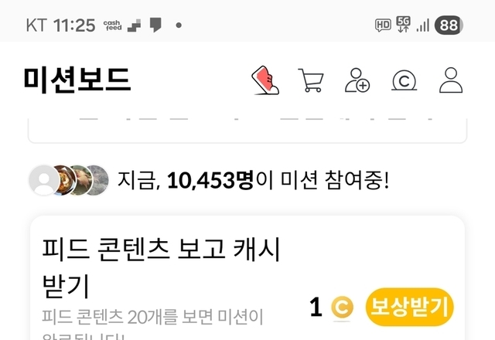Tap the partially hidden card above participants
Viewport: 495px width, 340px height.
[x=247, y=131]
